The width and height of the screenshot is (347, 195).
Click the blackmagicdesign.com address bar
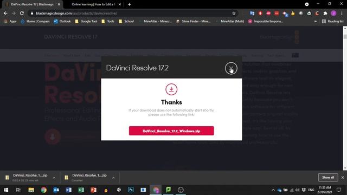(133, 13)
